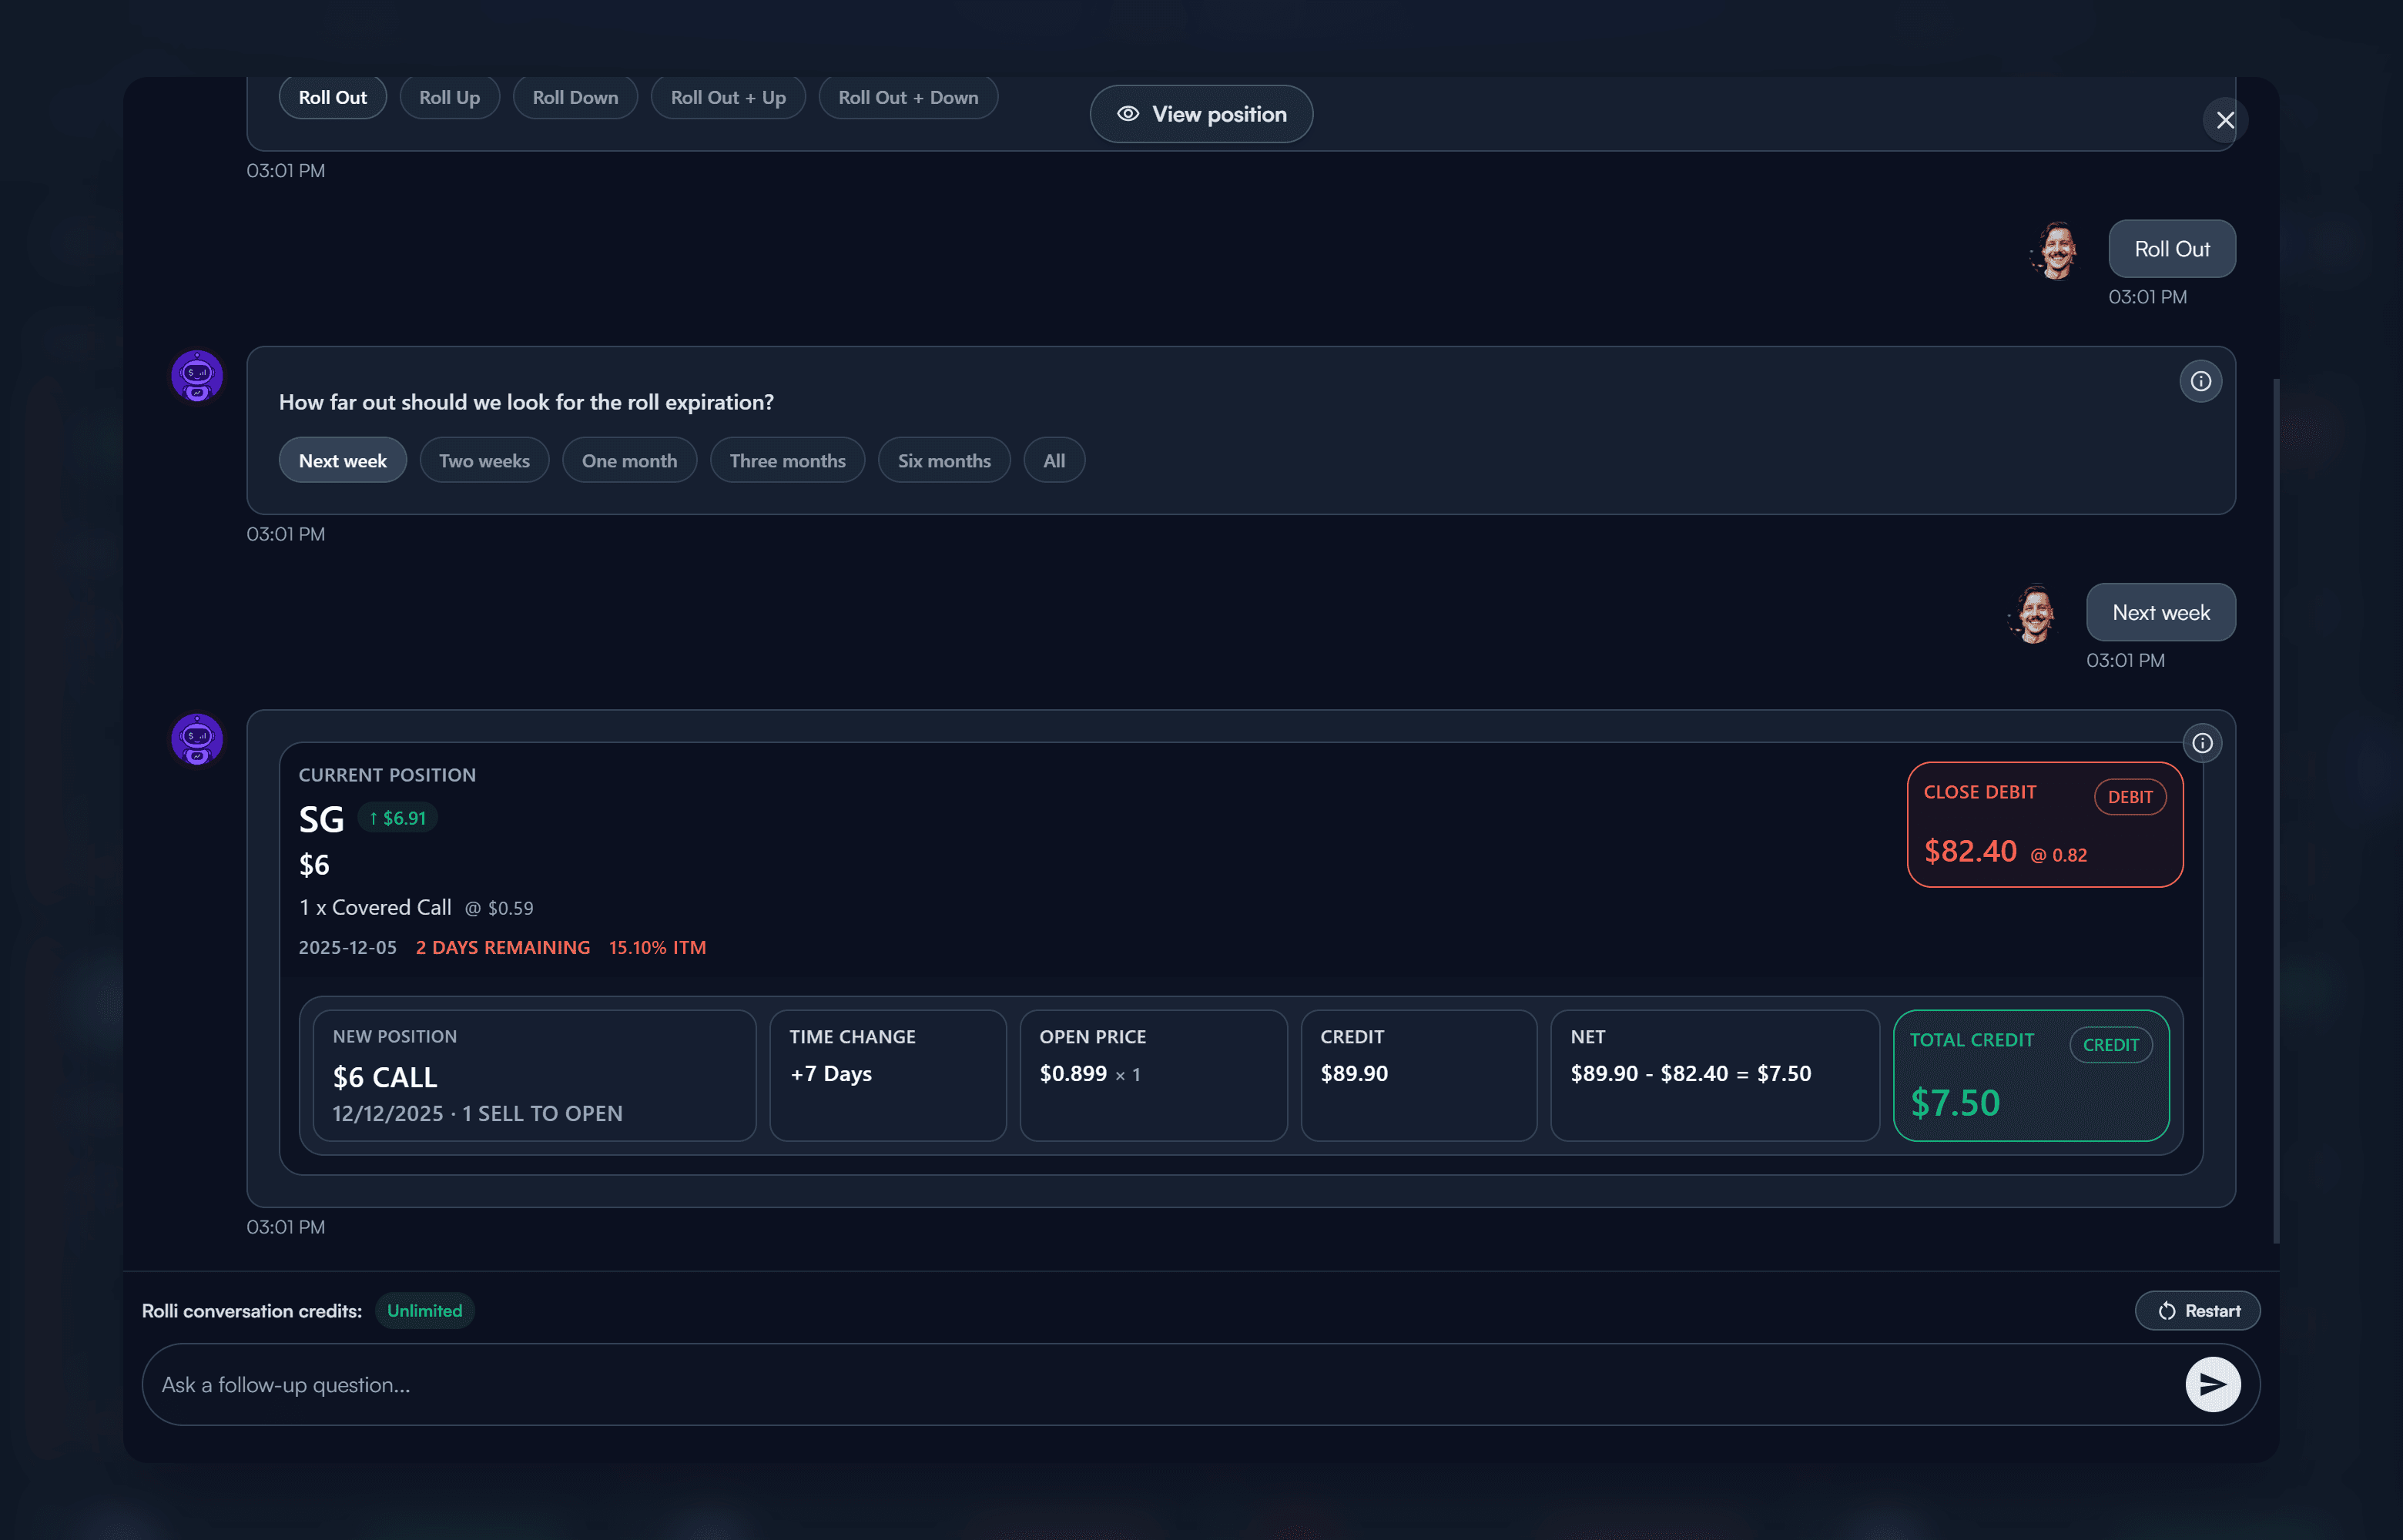The width and height of the screenshot is (2403, 1540).
Task: Select the Two weeks expiration option
Action: [484, 460]
